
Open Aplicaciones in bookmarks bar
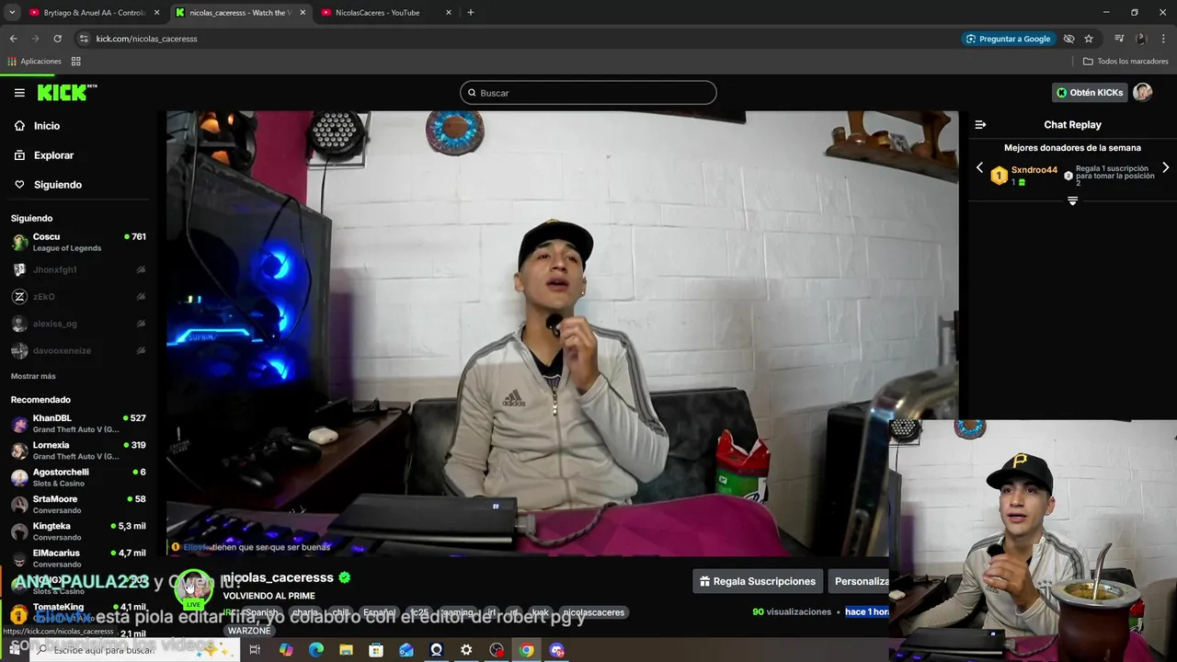pos(34,62)
